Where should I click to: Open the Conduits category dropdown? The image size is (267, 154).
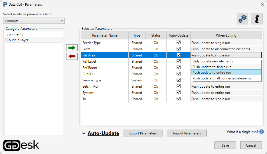pyautogui.click(x=34, y=21)
